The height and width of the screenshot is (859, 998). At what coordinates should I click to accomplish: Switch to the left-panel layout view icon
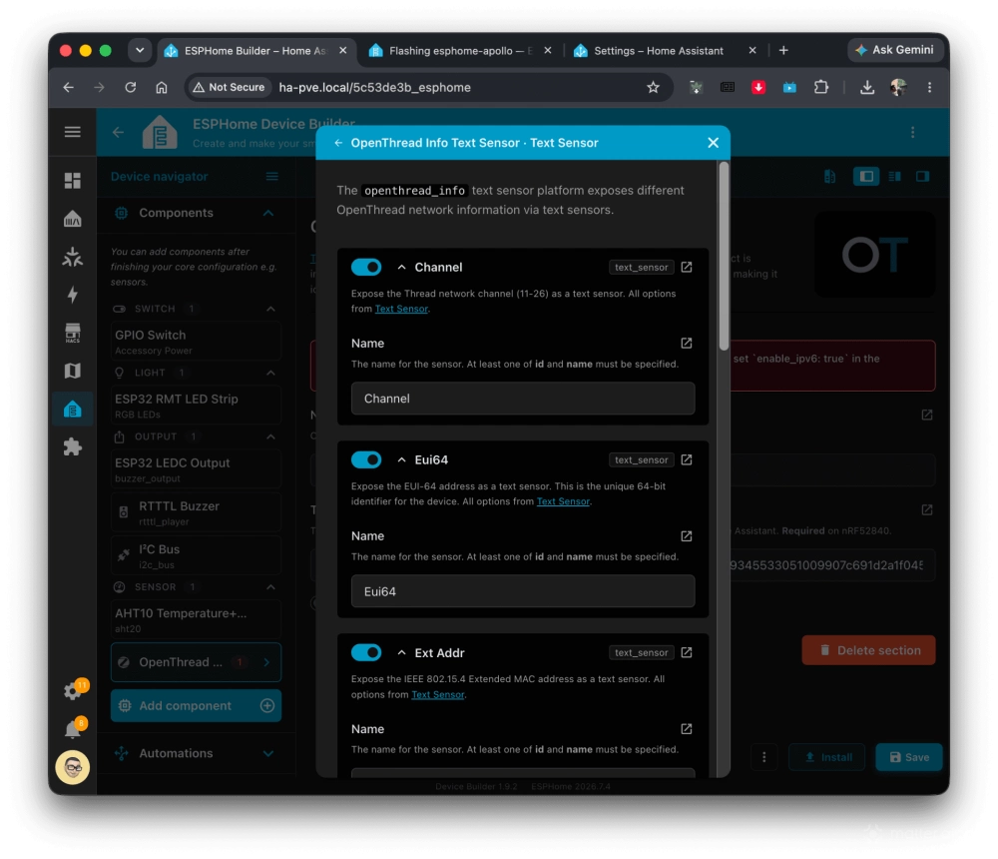click(866, 177)
